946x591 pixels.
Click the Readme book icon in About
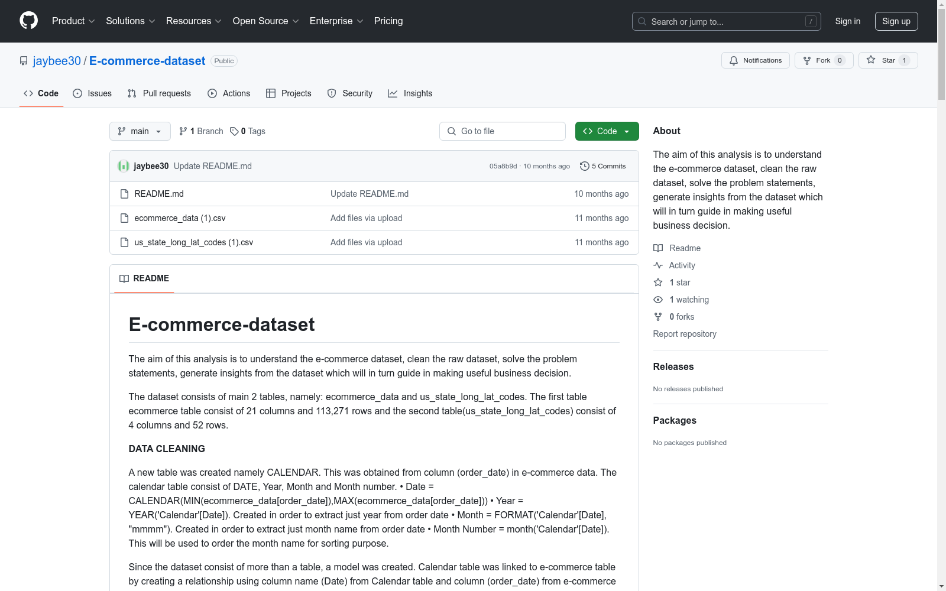[x=658, y=248]
